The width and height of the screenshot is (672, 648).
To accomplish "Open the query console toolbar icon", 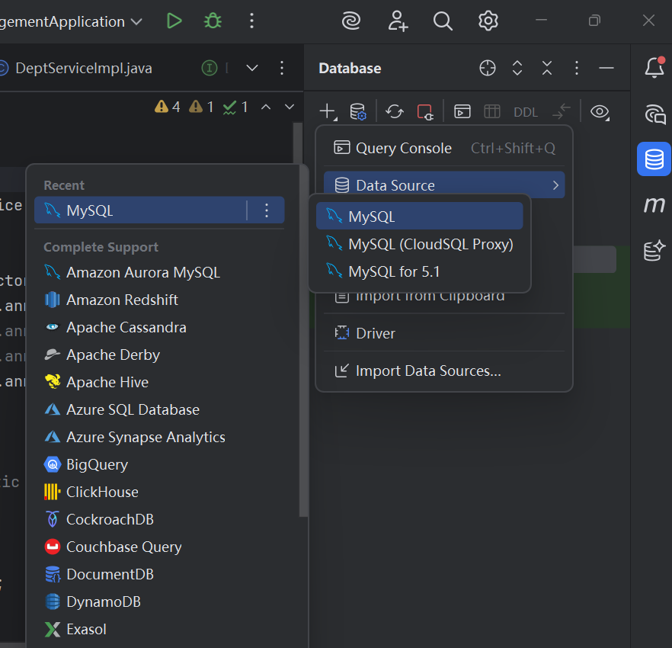I will tap(462, 111).
